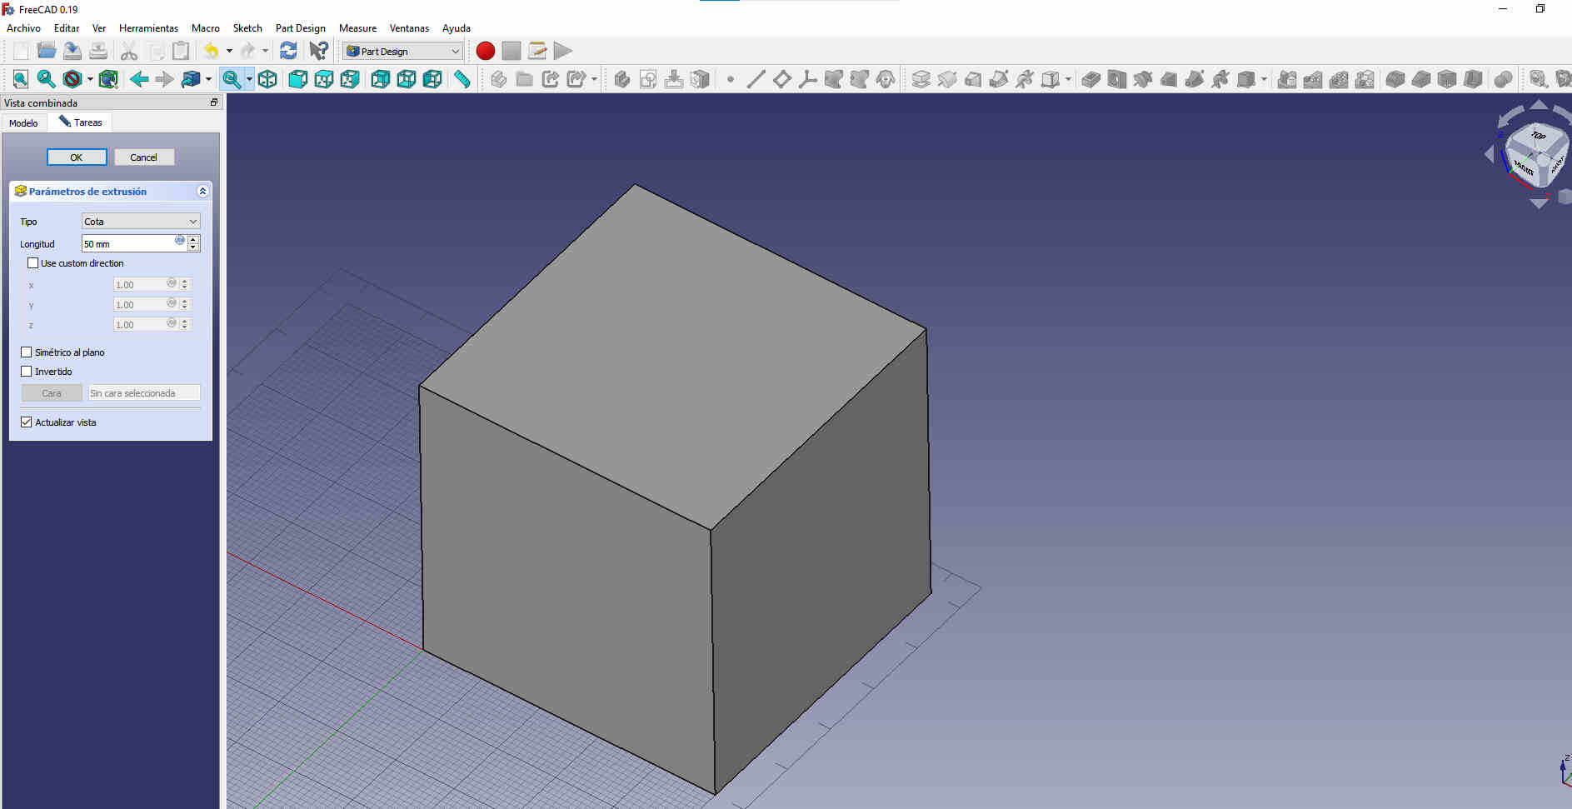Switch to Bottom view cube icon
This screenshot has height=809, width=1572.
coord(407,79)
